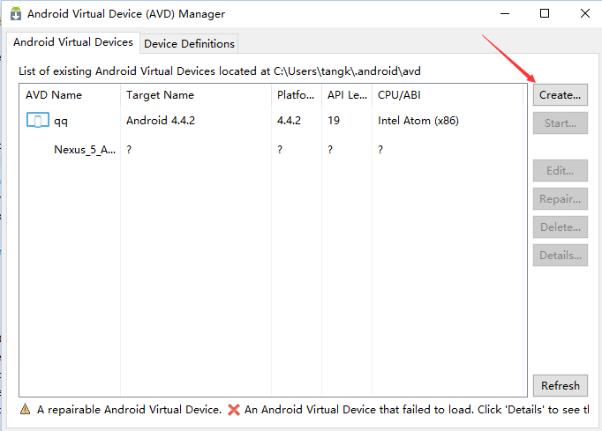
Task: Click the Details... button
Action: [x=561, y=255]
